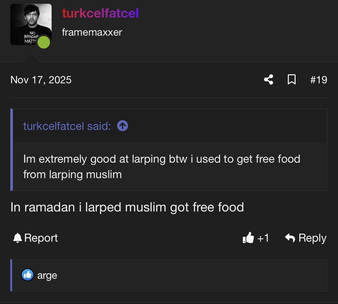Click the green online status dot
338x304 pixels.
coord(44,42)
